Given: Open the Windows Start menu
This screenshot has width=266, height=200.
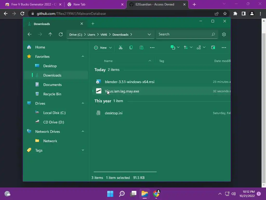Looking at the screenshot, I should [110, 194].
